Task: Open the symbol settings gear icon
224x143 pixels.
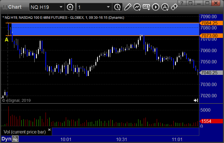Action: point(70,7)
